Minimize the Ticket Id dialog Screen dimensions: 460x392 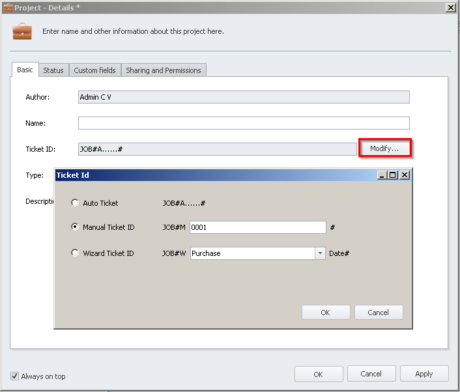382,175
